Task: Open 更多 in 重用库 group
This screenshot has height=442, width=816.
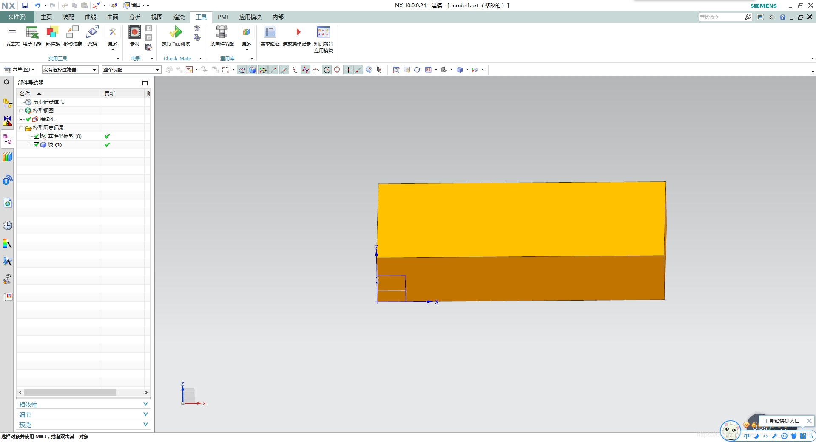Action: click(247, 38)
